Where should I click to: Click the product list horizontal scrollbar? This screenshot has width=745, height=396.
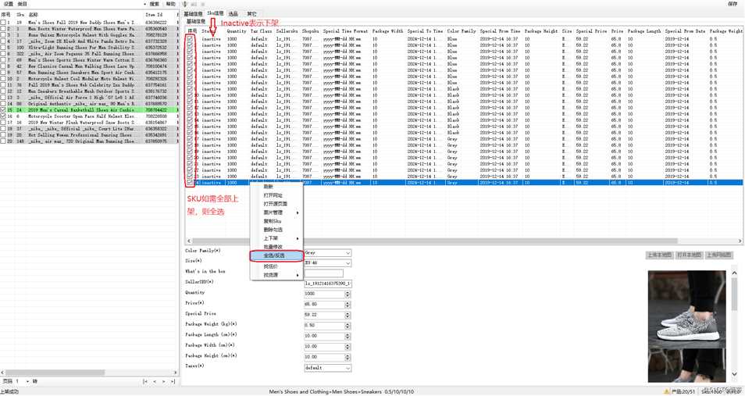89,373
